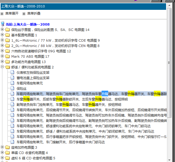Click the document icon for 副驾驶员侧车门控制单元 row
Viewport: 175px width, 162px height.
click(12, 105)
